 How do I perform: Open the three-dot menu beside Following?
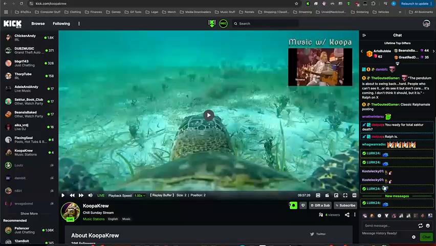pyautogui.click(x=79, y=24)
